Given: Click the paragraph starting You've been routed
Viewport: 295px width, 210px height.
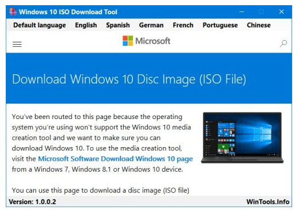Looking at the screenshot, I should 103,143.
